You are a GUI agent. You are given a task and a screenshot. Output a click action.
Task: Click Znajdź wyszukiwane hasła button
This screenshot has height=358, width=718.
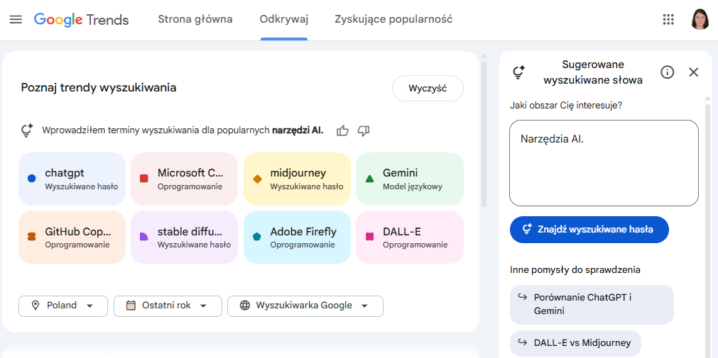tap(589, 229)
